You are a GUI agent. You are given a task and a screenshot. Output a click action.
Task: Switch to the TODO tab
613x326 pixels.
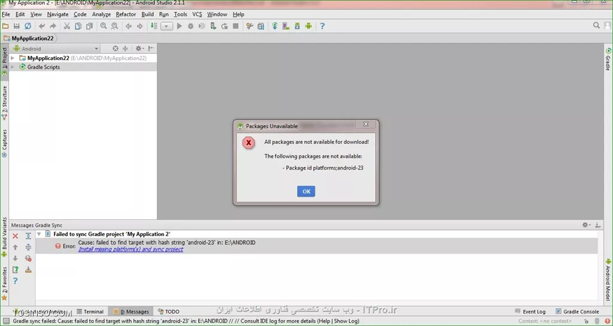168,312
